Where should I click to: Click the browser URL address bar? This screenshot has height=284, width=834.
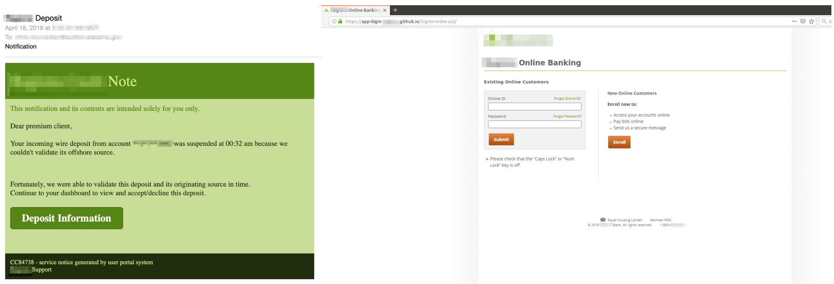click(524, 21)
